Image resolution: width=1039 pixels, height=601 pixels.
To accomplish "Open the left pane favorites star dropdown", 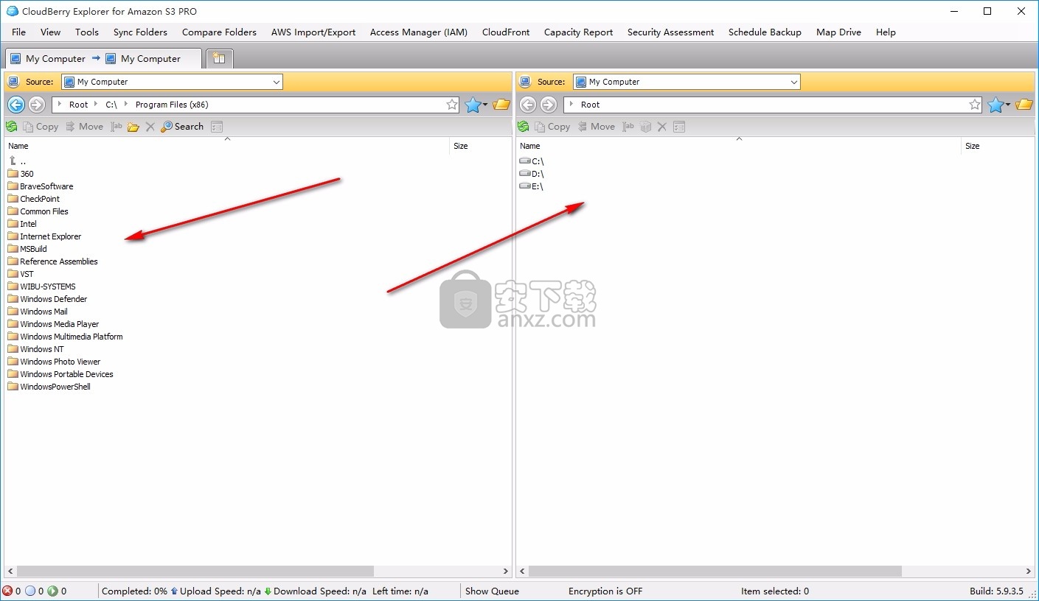I will point(484,105).
